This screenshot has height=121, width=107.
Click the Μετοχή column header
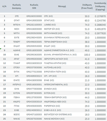(62, 6)
